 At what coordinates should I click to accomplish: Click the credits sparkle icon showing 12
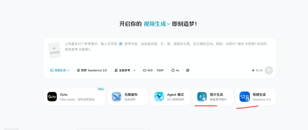(253, 70)
